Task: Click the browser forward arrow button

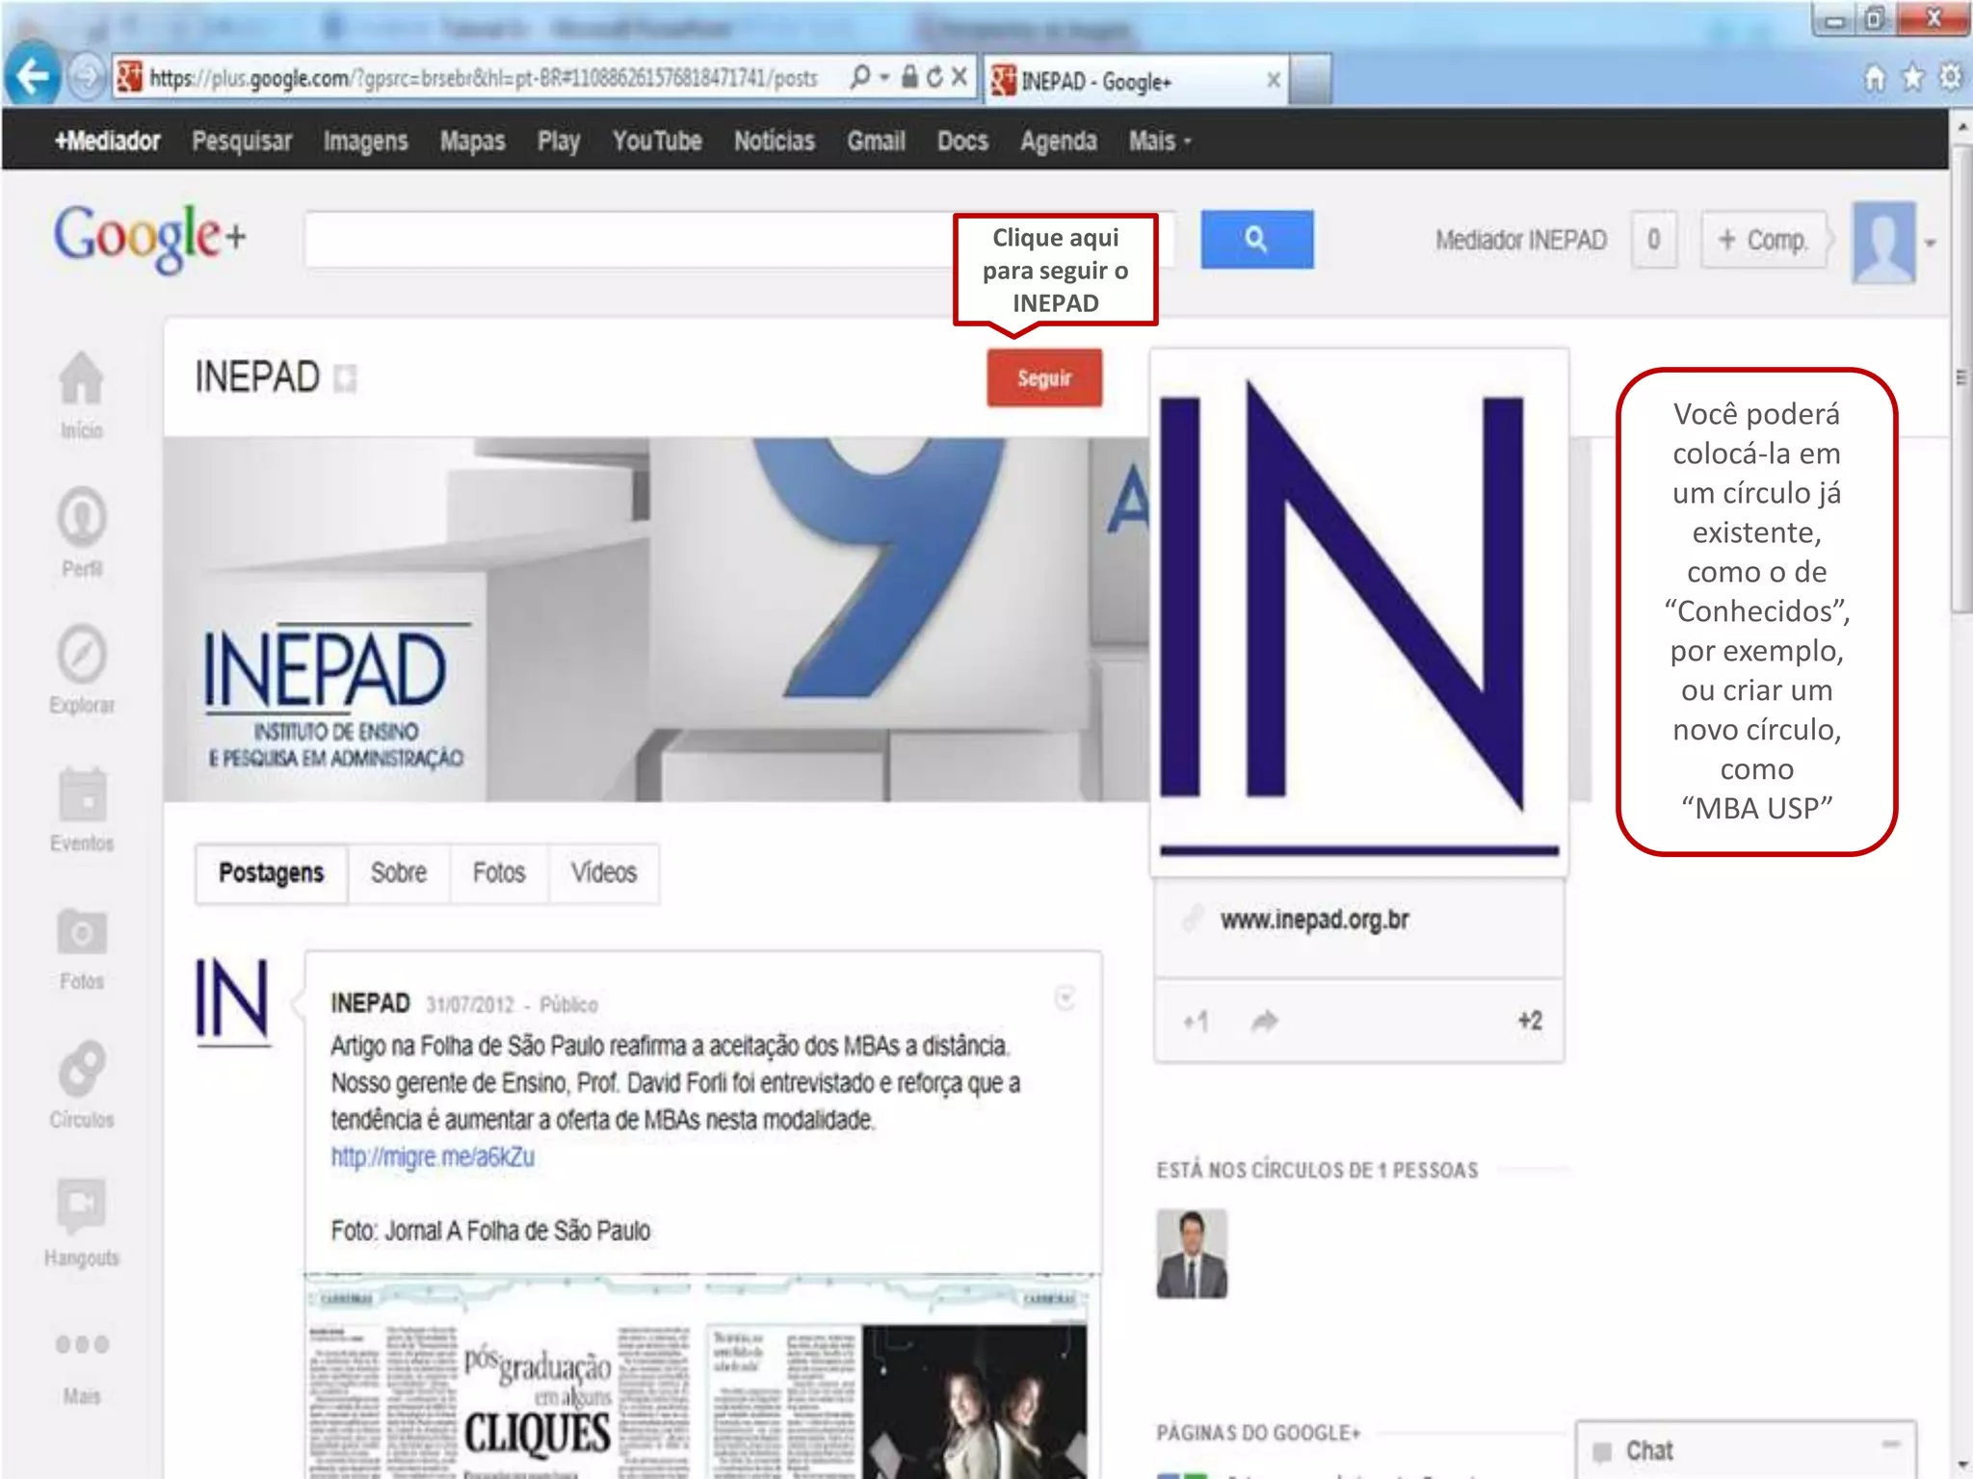Action: pos(87,77)
